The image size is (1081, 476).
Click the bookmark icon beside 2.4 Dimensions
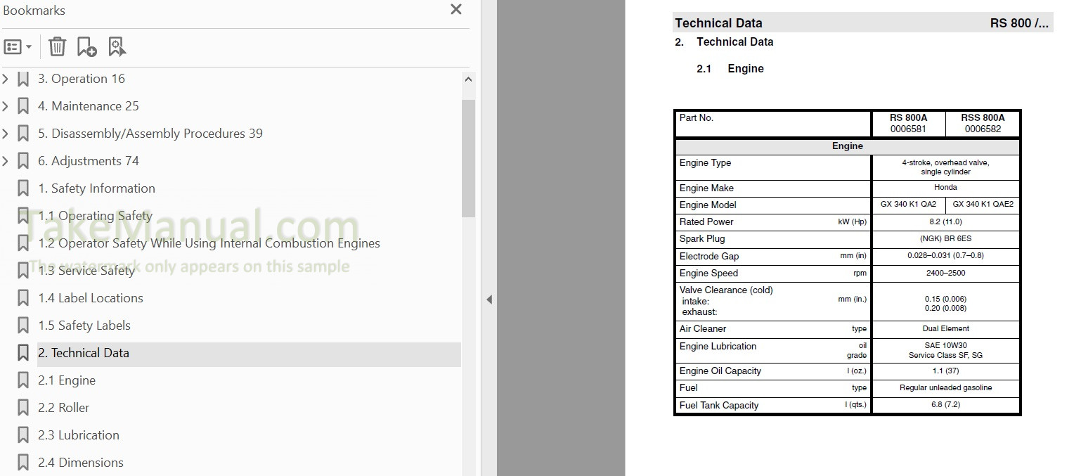(x=23, y=463)
